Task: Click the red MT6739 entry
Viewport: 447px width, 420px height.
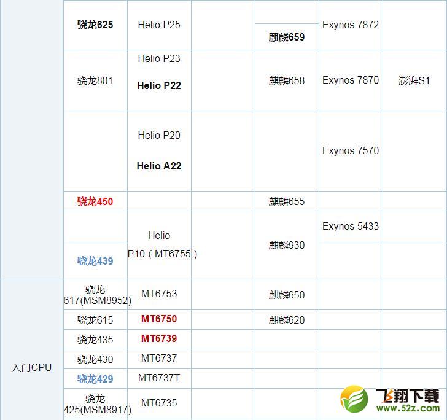Action: (159, 338)
